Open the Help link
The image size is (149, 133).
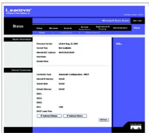(x=119, y=44)
